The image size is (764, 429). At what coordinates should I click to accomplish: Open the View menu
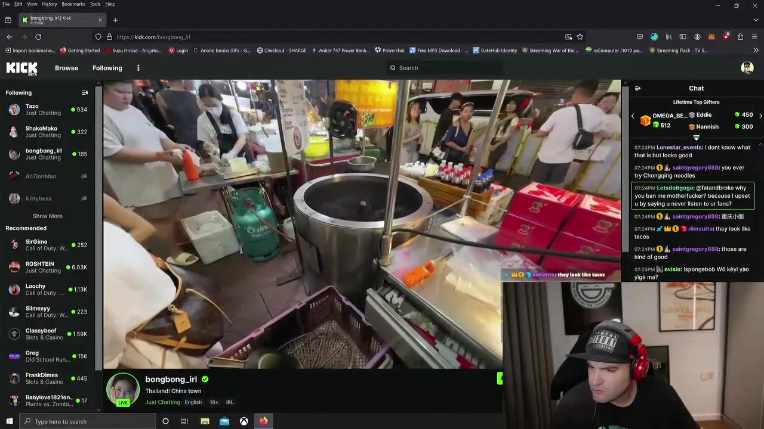(x=32, y=4)
